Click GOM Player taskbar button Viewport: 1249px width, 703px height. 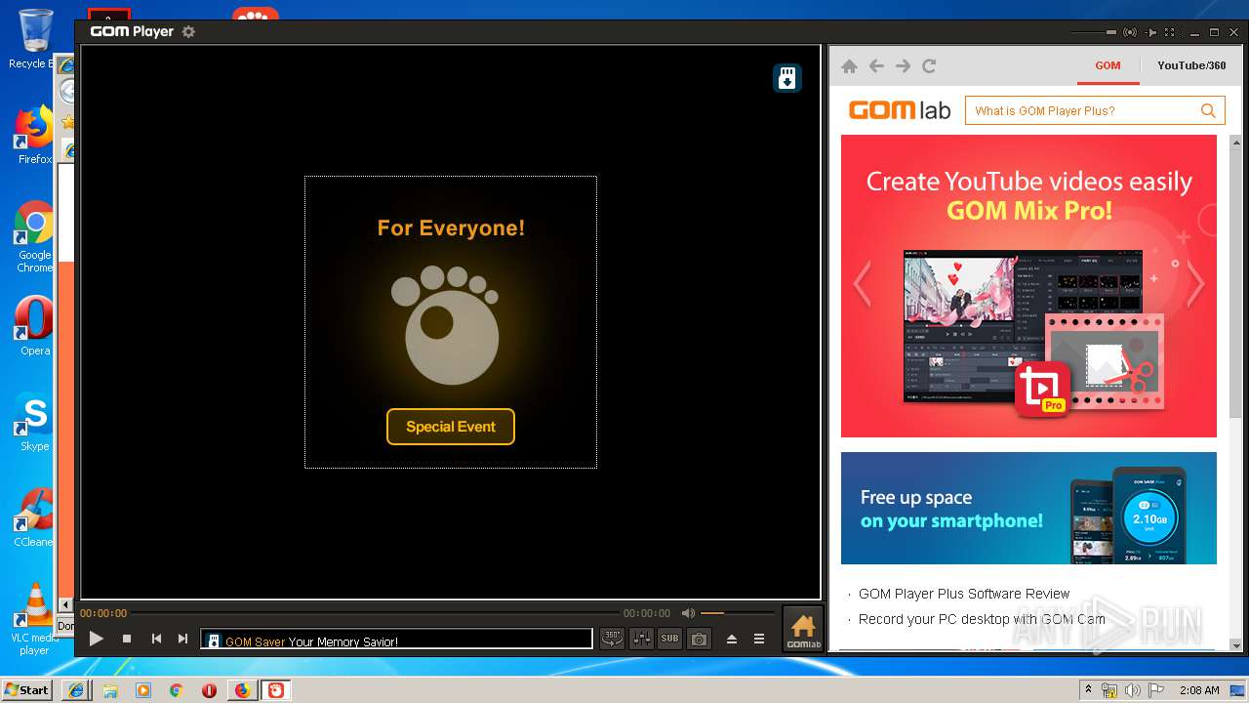276,690
